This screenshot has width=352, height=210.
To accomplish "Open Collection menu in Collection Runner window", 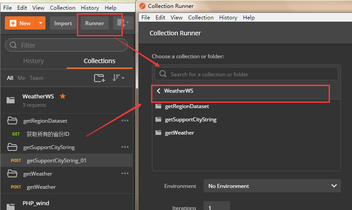I will click(201, 18).
